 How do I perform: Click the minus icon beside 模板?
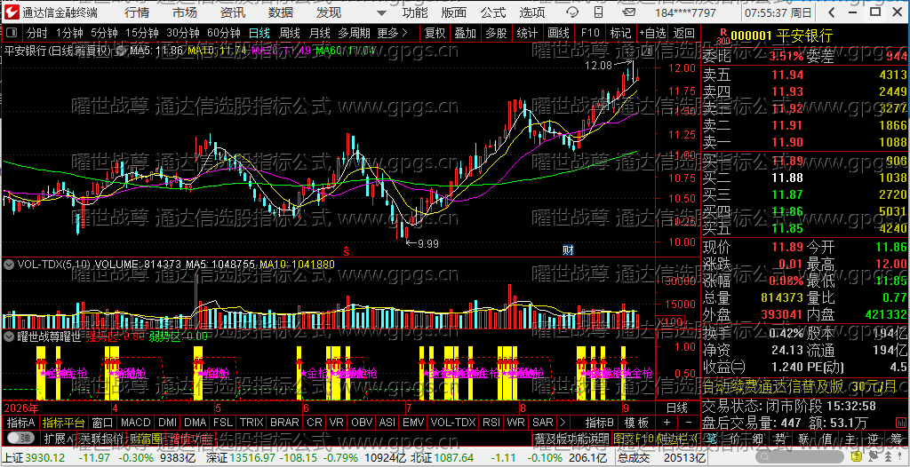689,423
